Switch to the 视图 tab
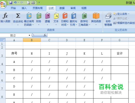The image size is (135, 103). pos(84,8)
